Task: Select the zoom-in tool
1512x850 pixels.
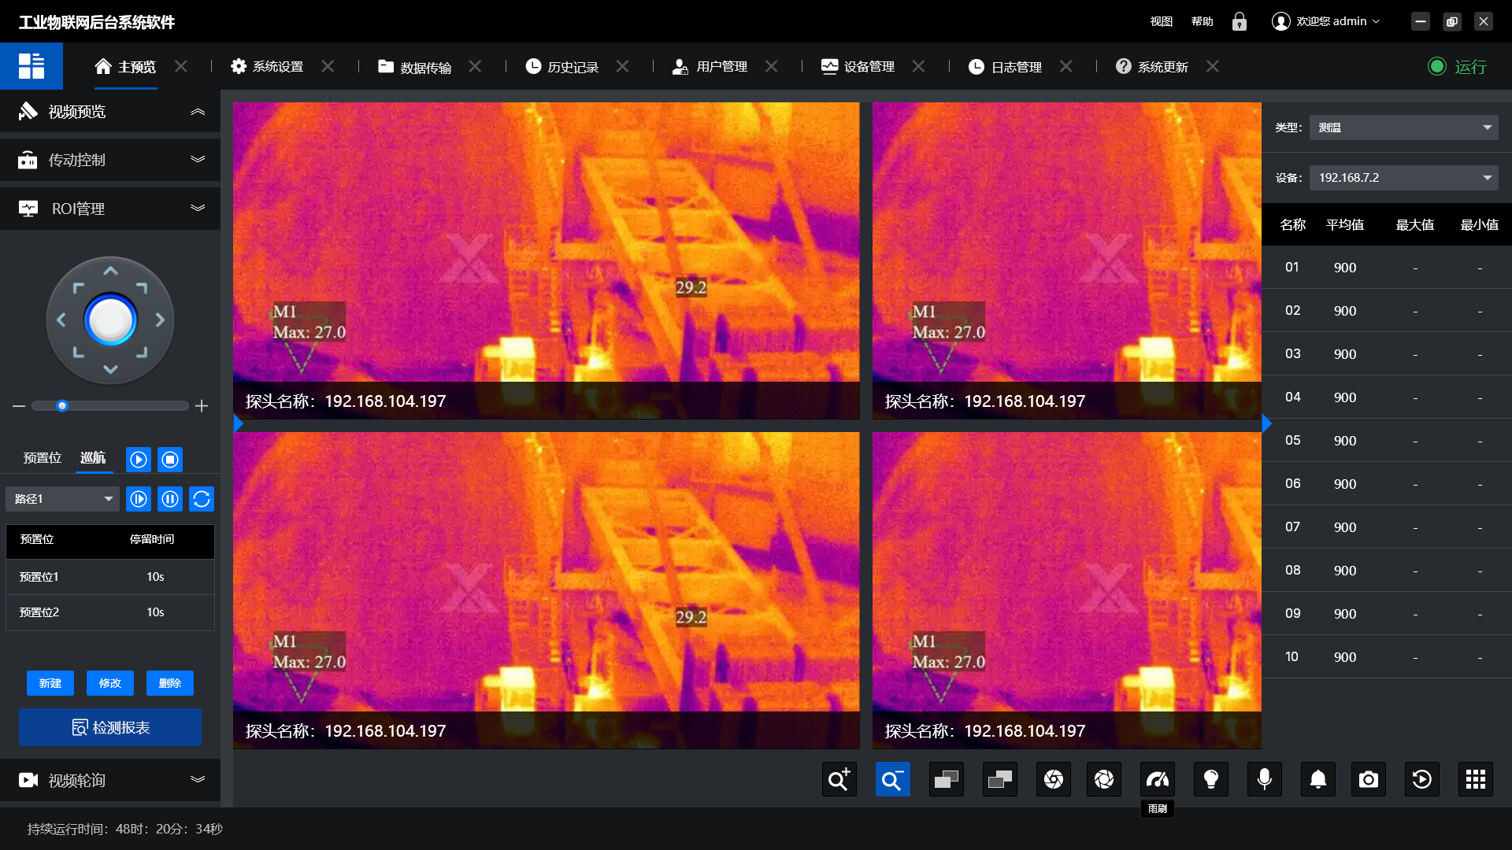Action: point(839,779)
